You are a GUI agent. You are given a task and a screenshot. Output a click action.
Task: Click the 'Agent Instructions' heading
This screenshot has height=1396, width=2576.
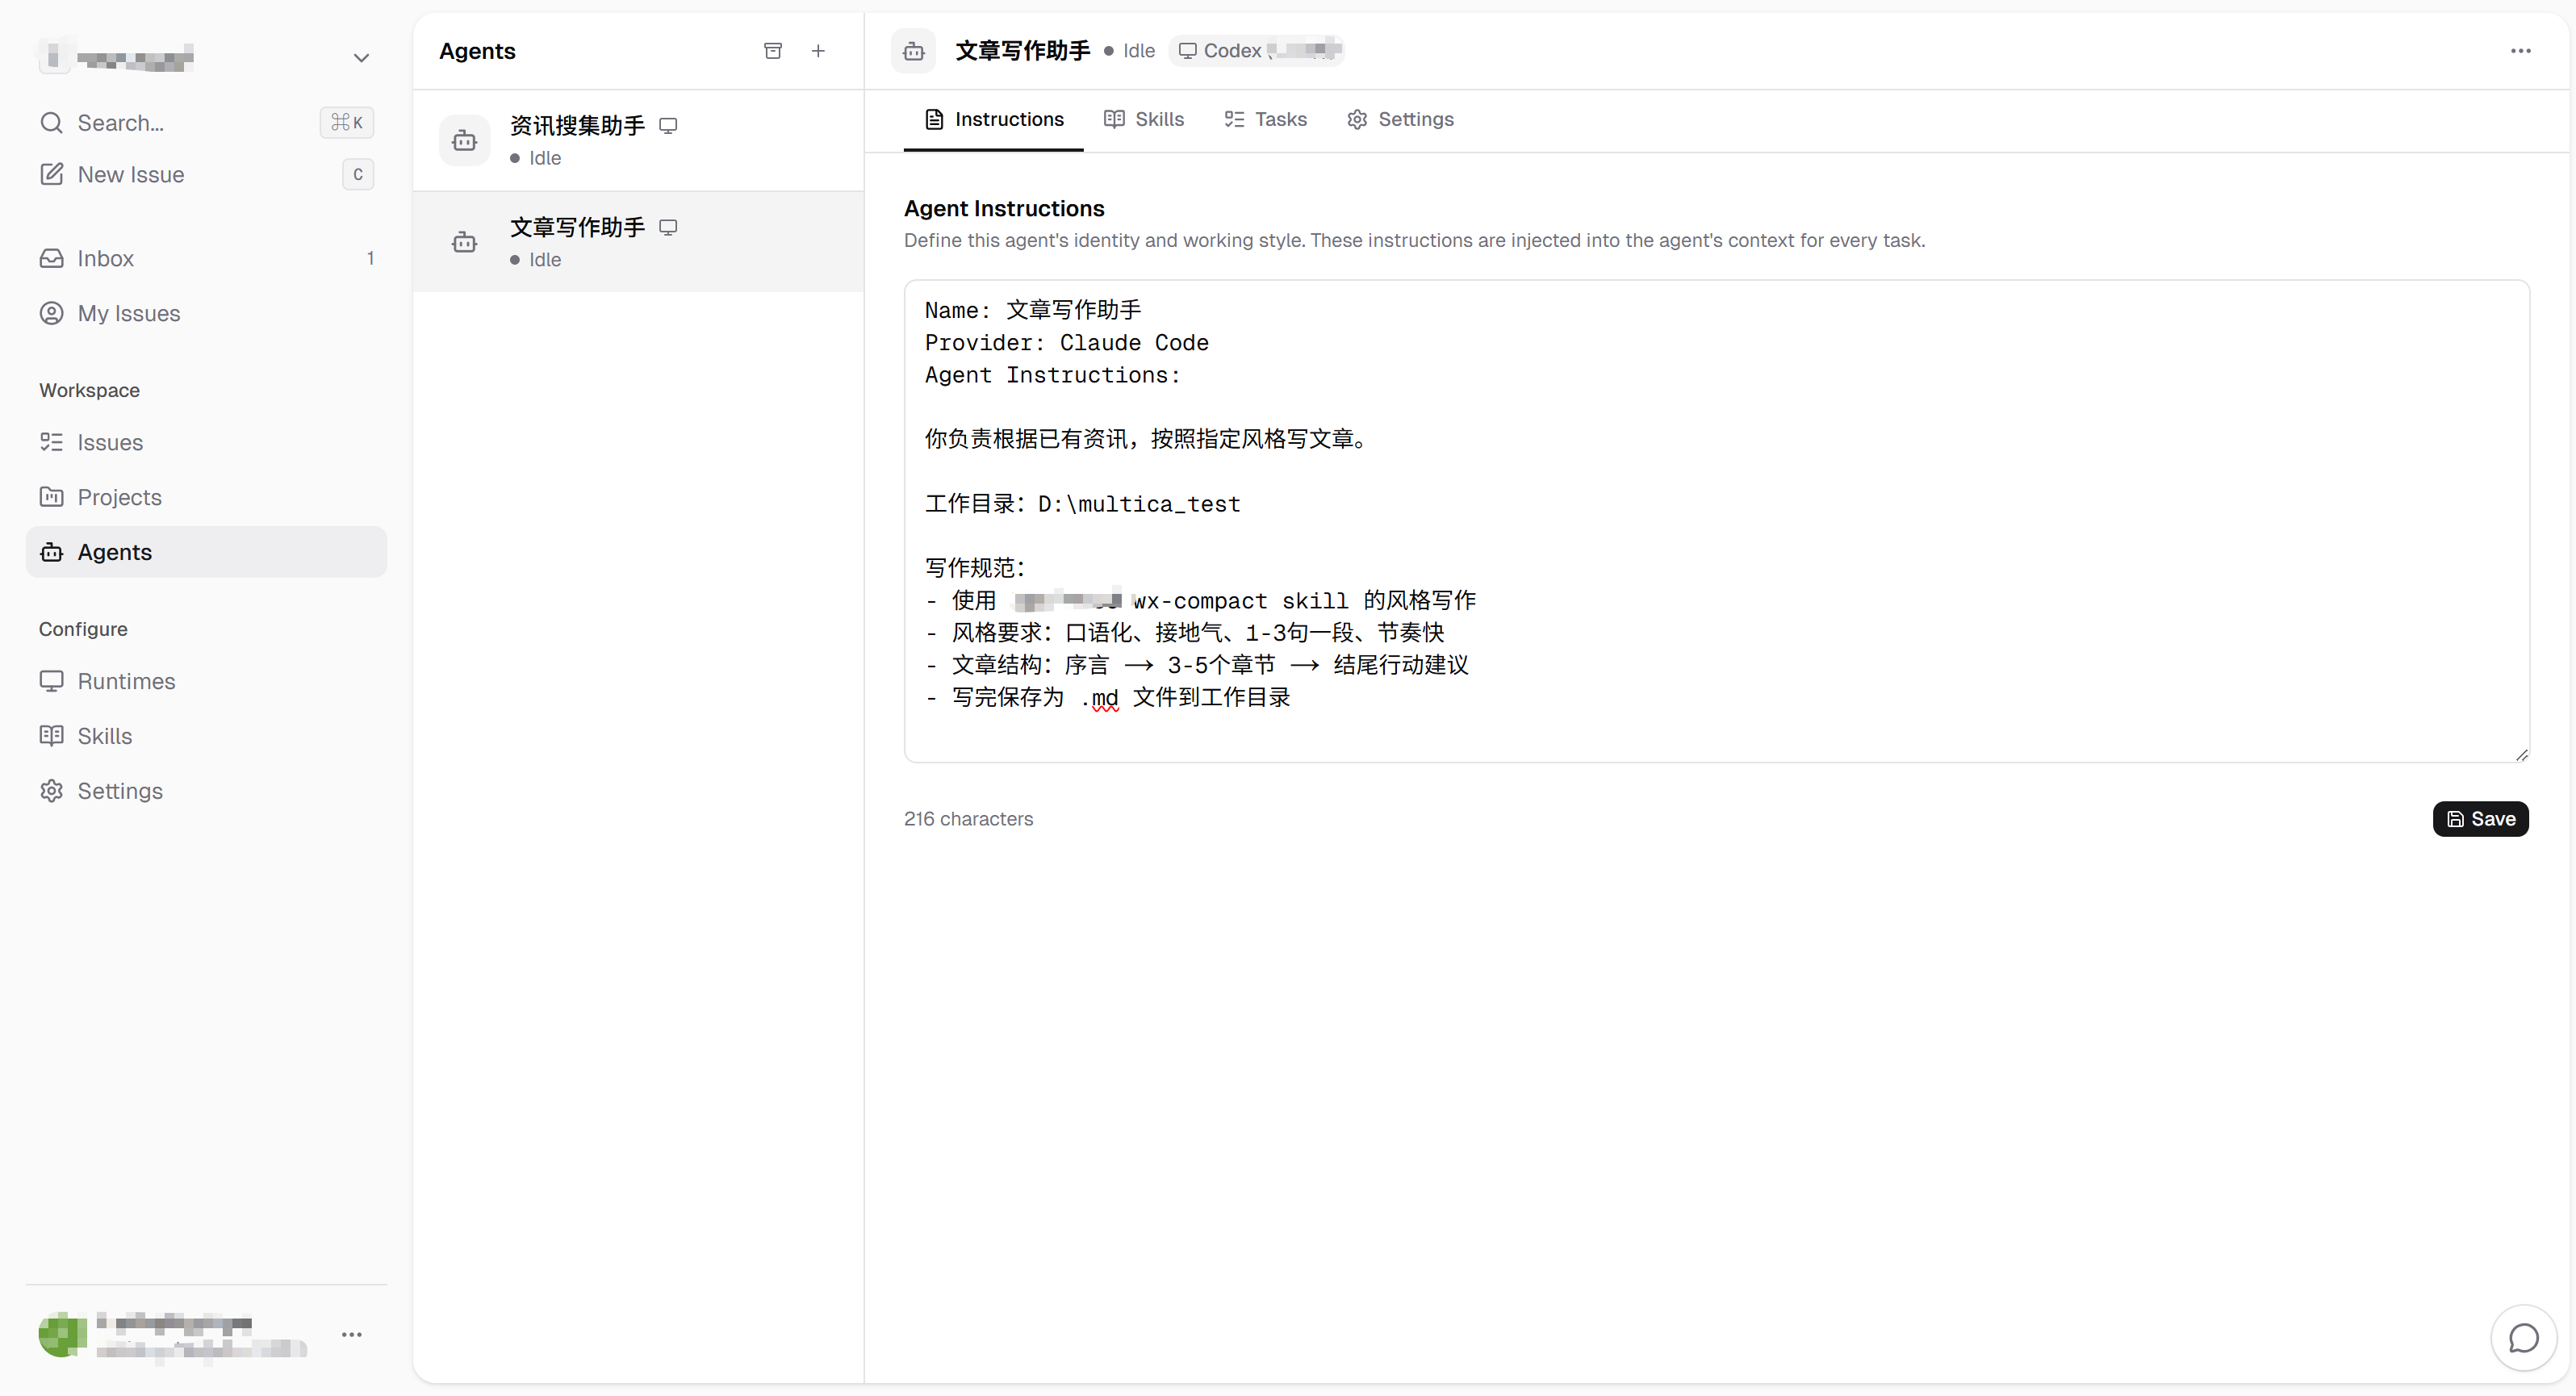tap(1004, 208)
